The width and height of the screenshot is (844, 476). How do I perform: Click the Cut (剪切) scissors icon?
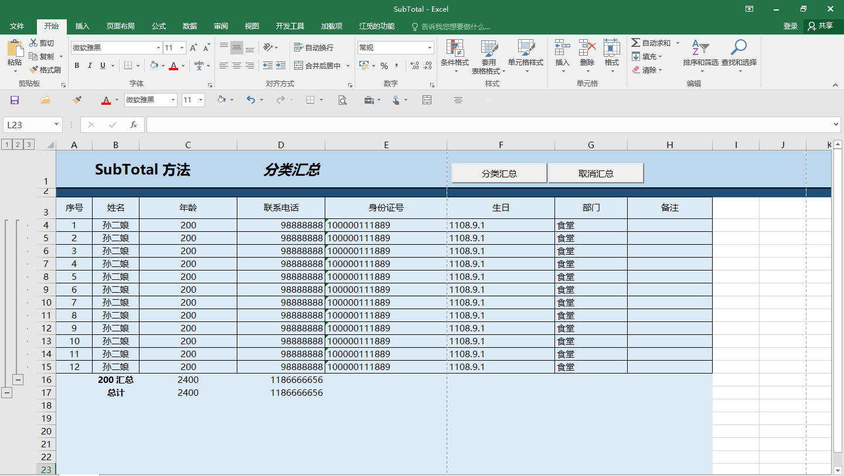click(34, 43)
